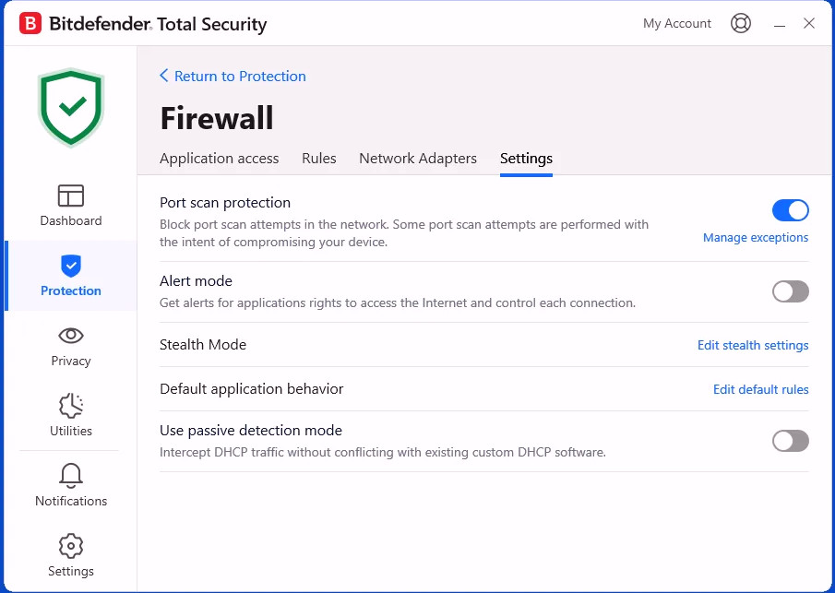The width and height of the screenshot is (835, 593).
Task: Click the Return to Protection link
Action: pos(240,77)
